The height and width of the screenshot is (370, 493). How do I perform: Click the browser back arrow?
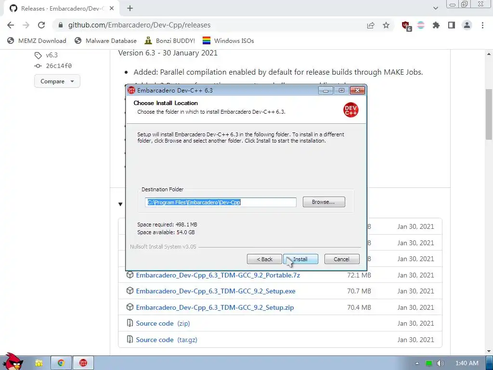tap(11, 25)
